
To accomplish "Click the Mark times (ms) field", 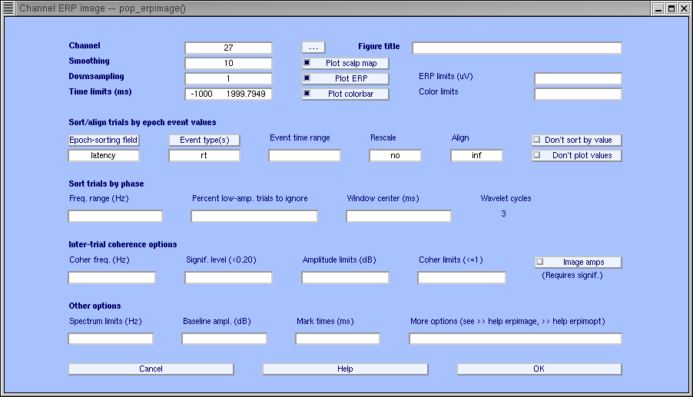I will [x=337, y=339].
